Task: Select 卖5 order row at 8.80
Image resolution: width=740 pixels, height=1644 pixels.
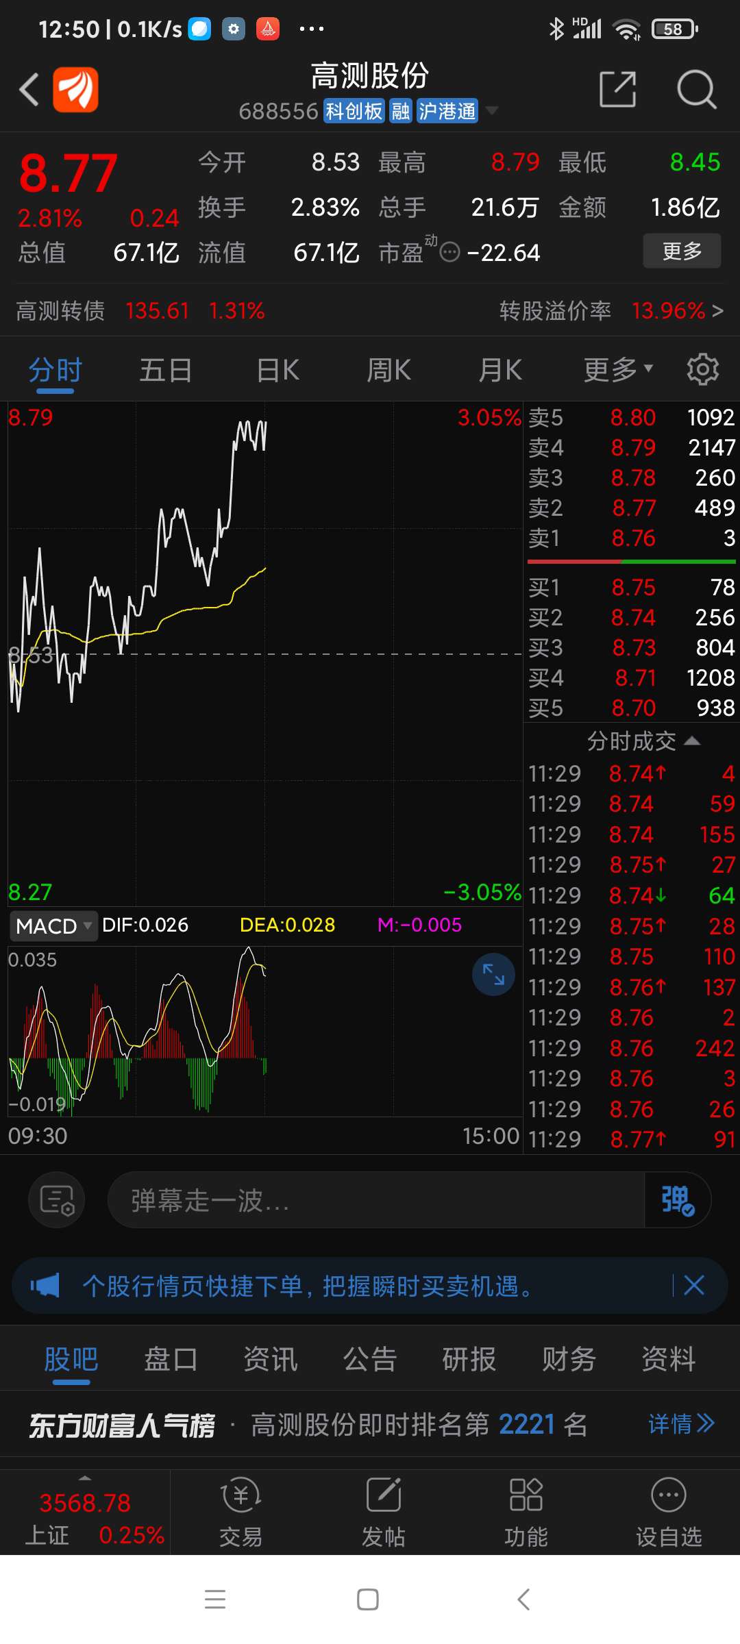Action: click(x=632, y=417)
